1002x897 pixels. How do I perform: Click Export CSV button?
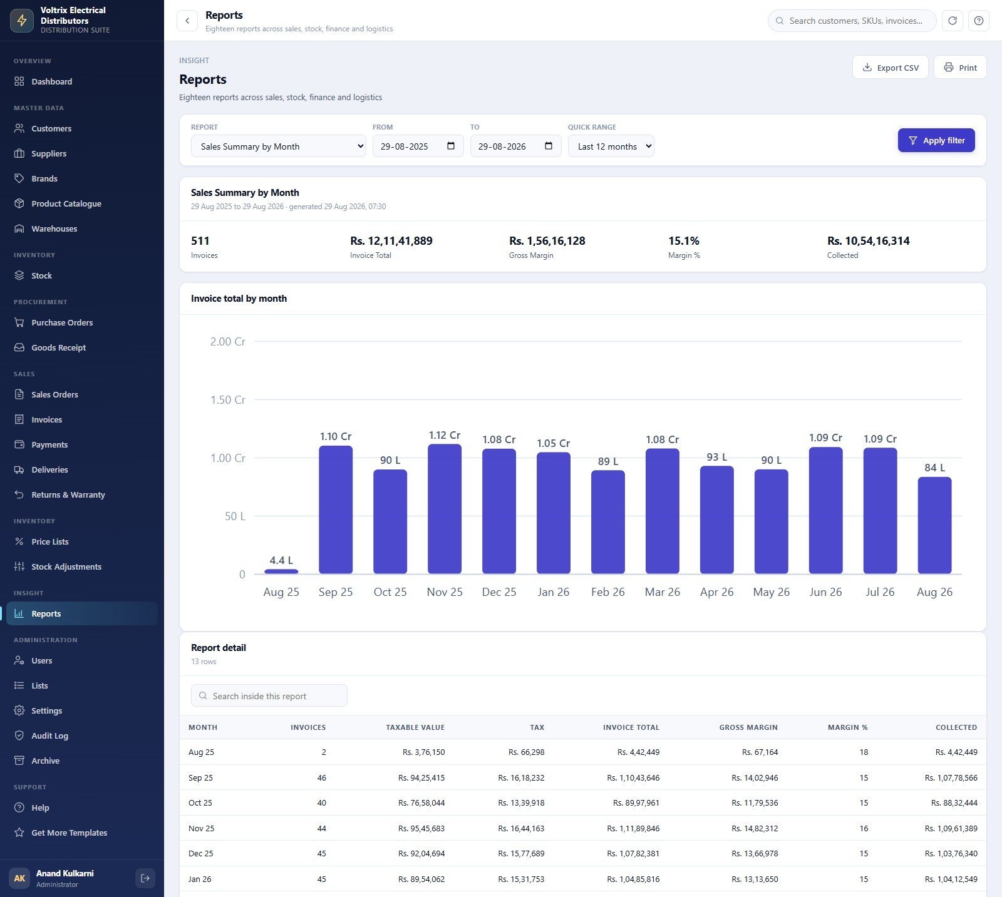click(x=891, y=68)
